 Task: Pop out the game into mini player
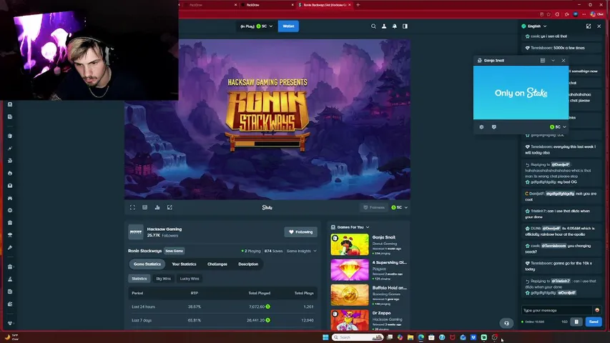point(169,207)
